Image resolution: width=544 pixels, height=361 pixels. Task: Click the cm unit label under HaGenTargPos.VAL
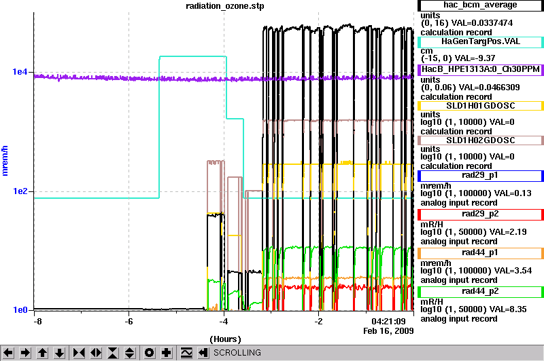coord(426,50)
